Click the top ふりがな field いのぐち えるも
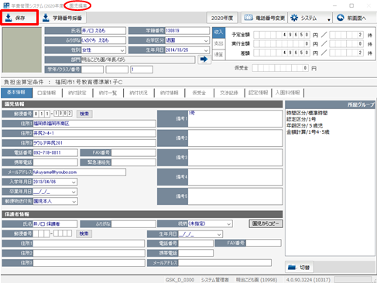The height and width of the screenshot is (283, 377). click(x=104, y=40)
